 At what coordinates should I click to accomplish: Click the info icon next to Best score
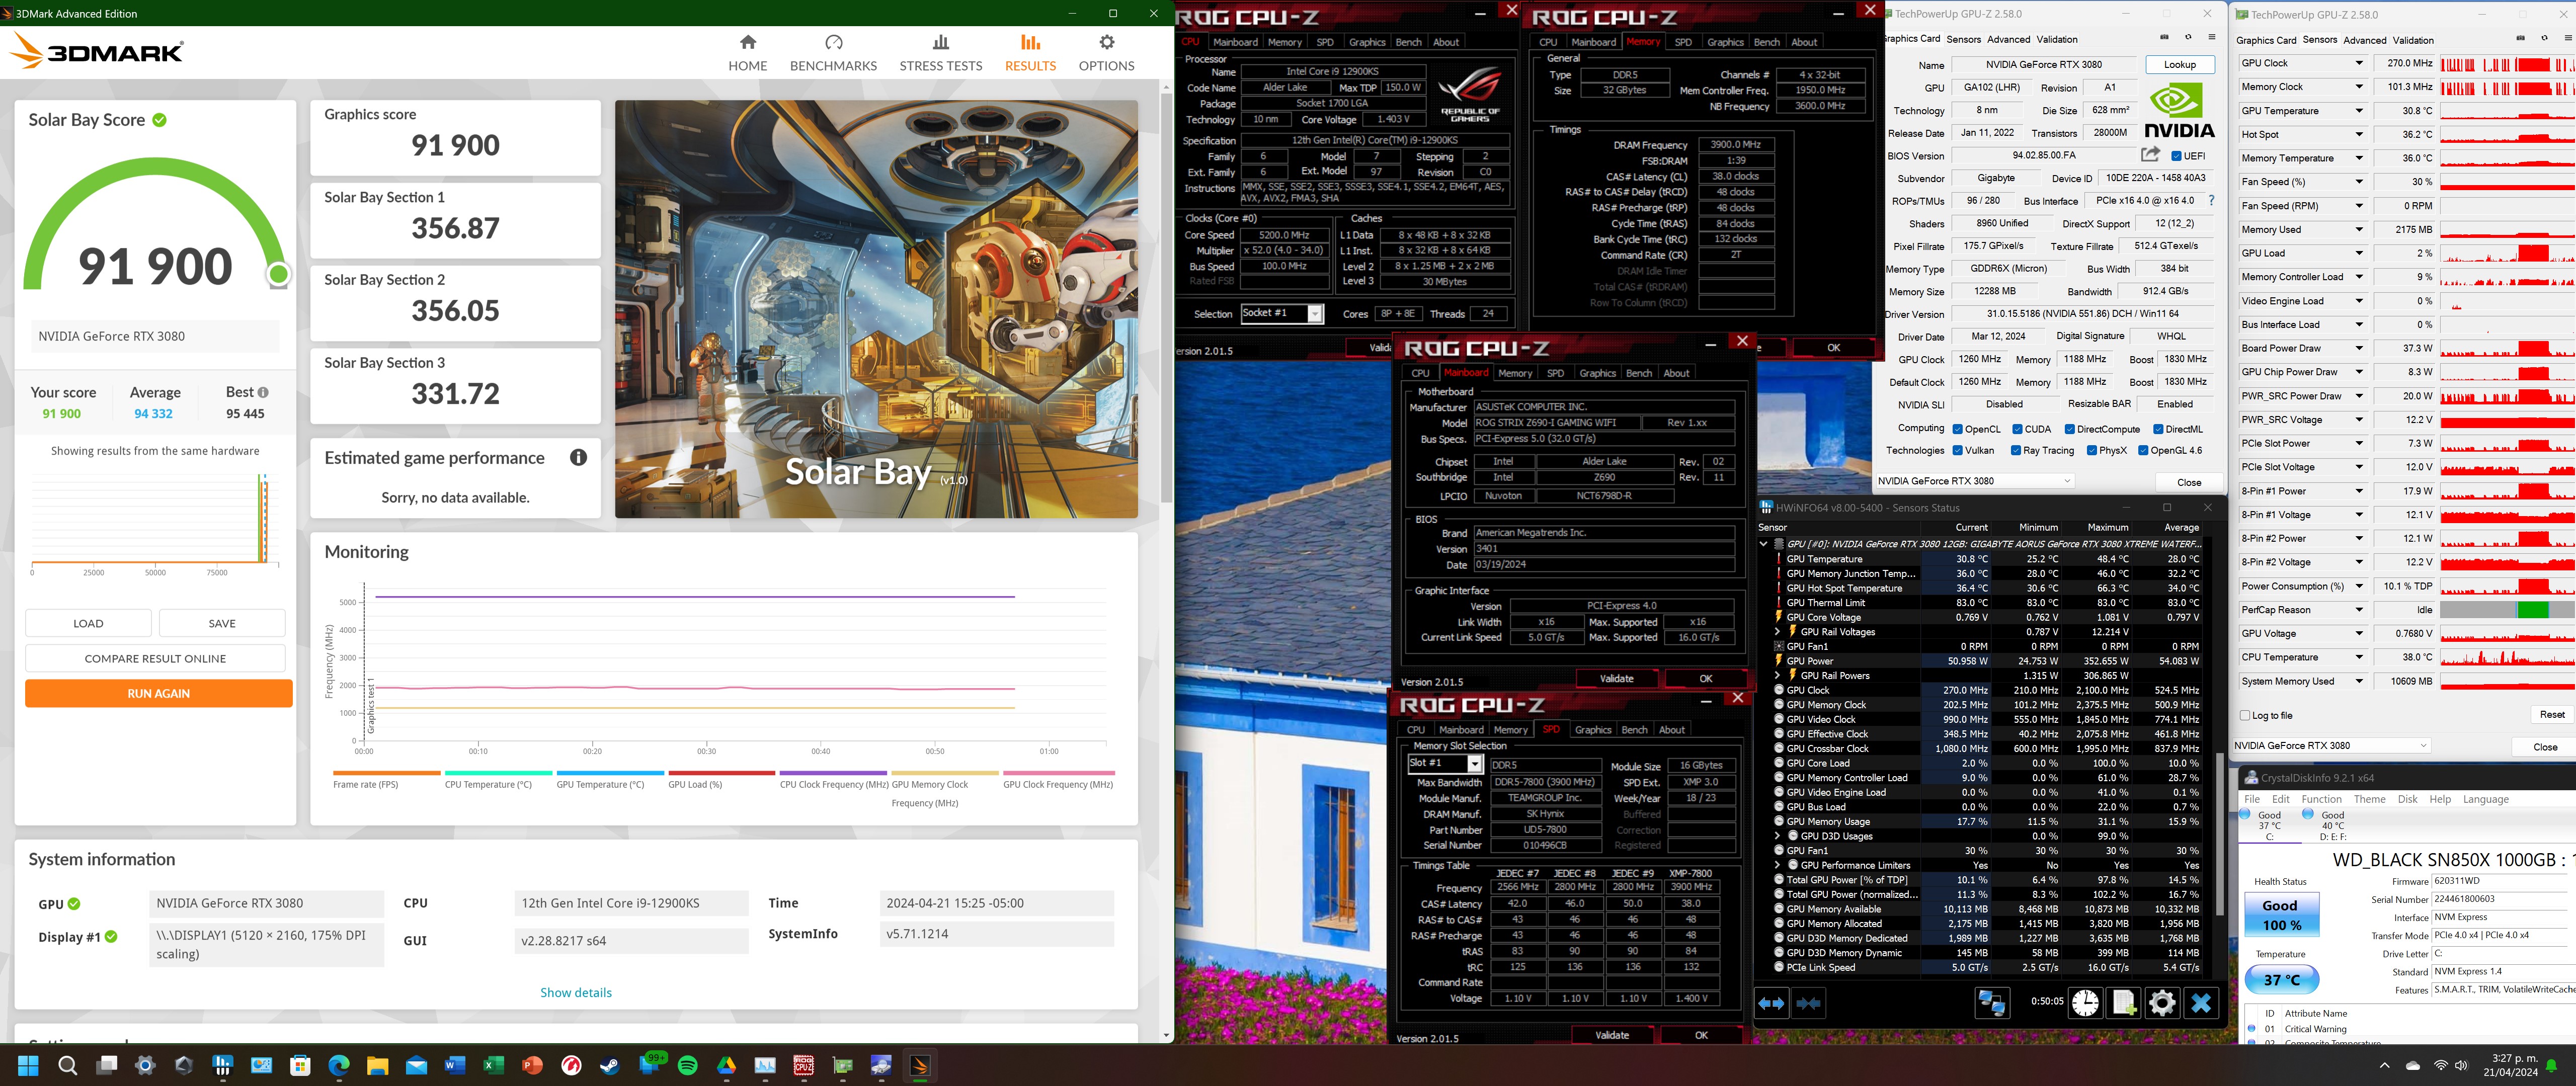tap(263, 392)
